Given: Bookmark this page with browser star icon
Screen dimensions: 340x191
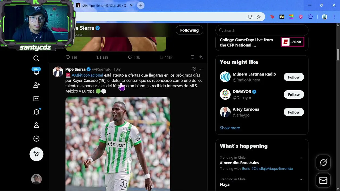Looking at the screenshot, I should tap(259, 17).
